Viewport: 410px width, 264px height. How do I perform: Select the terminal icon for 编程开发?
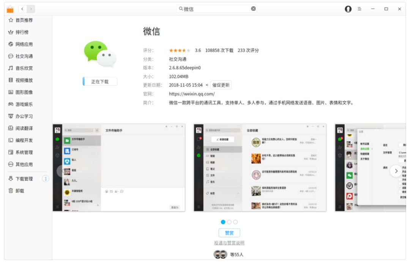click(11, 140)
